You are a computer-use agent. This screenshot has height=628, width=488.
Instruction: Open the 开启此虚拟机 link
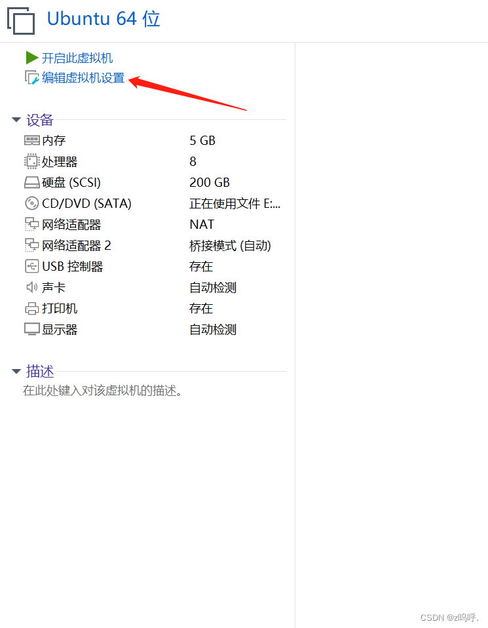tap(77, 58)
